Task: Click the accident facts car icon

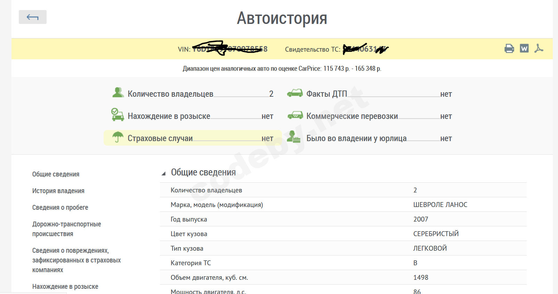Action: point(295,93)
